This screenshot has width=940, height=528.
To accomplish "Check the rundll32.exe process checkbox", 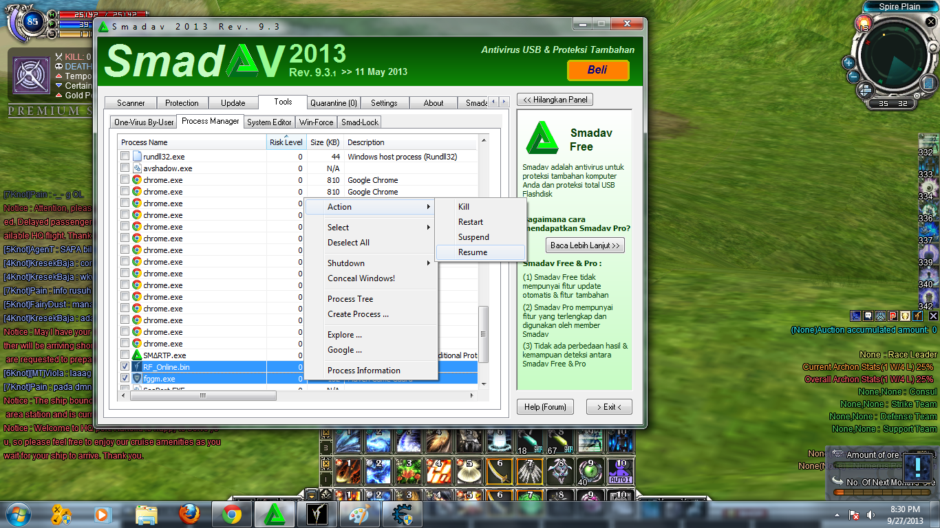I will (125, 156).
